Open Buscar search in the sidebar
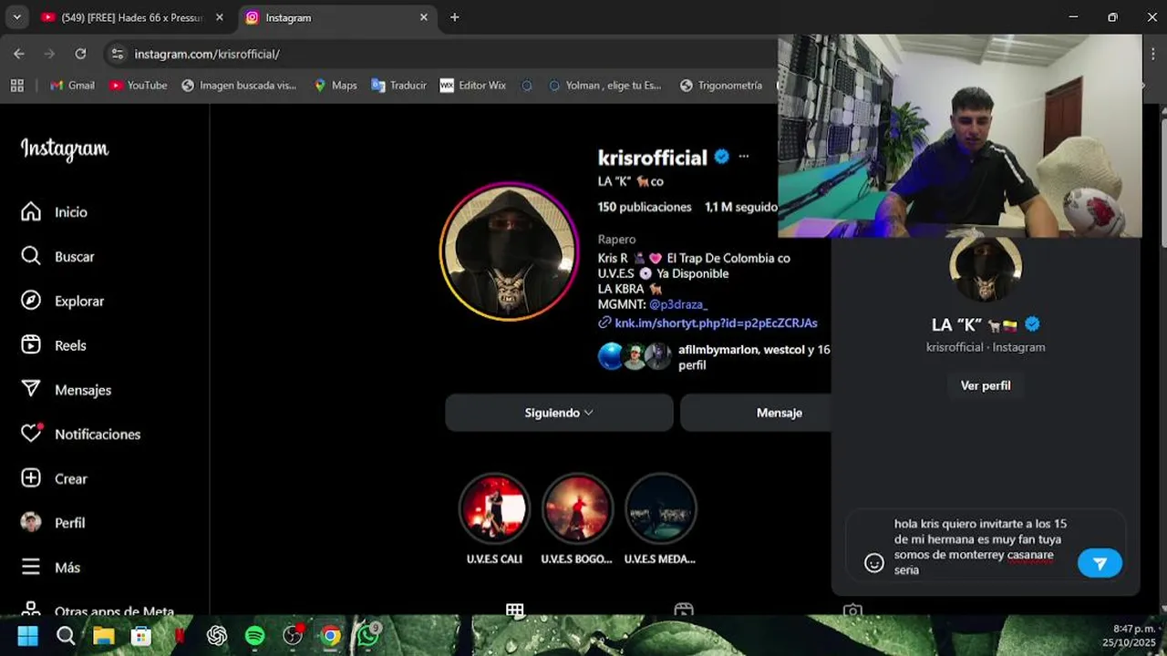 tap(57, 257)
